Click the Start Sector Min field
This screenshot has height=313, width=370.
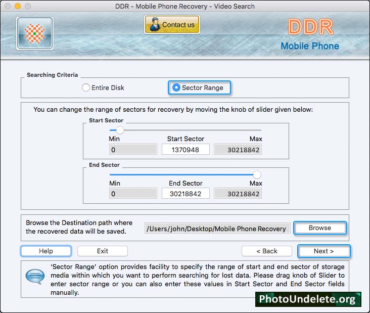coord(133,150)
